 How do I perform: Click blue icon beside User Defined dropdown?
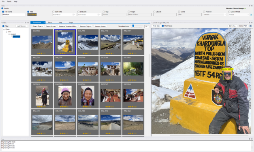point(251,15)
